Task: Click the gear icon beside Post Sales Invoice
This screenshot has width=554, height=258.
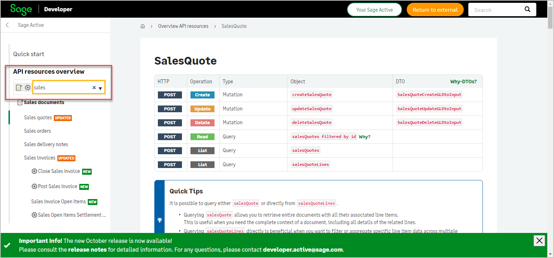Action: [x=34, y=186]
